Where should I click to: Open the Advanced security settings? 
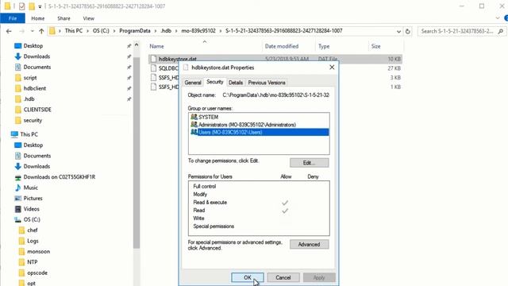coord(309,245)
